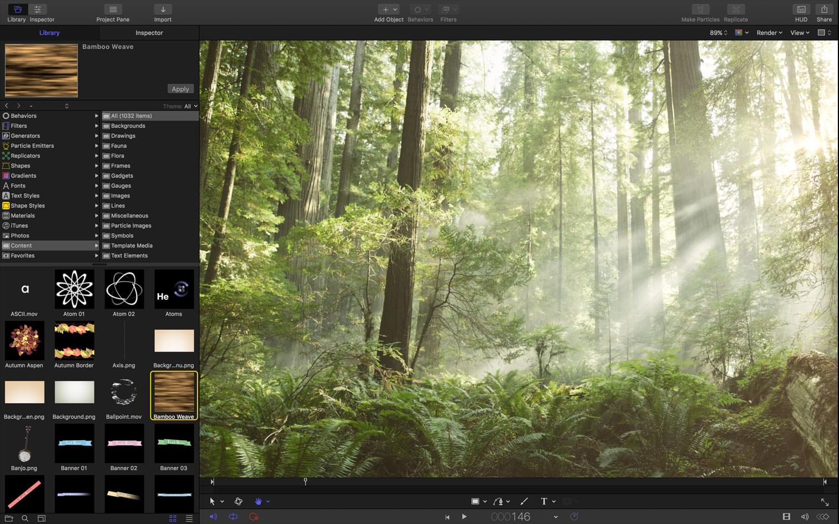Image resolution: width=839 pixels, height=524 pixels.
Task: Go to start of project
Action: [447, 517]
